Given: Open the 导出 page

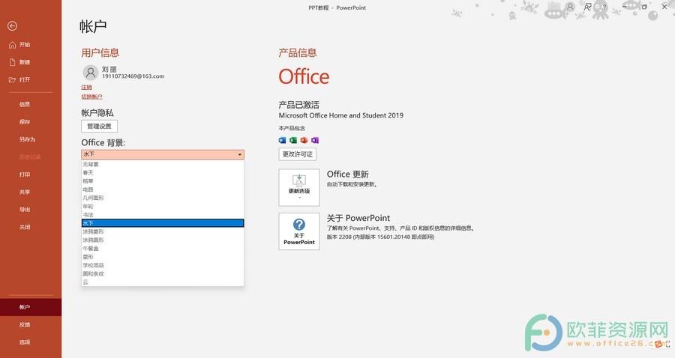Looking at the screenshot, I should point(25,210).
